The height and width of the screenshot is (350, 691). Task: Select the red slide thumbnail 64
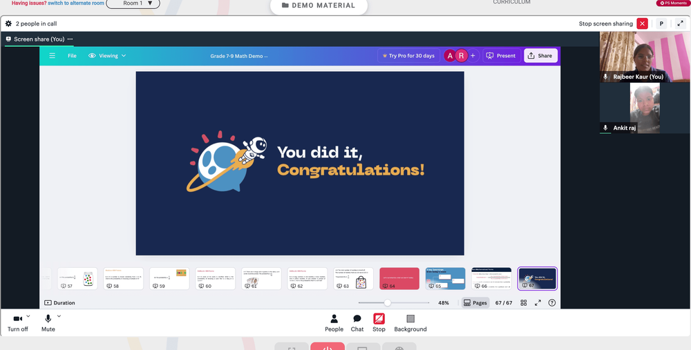(x=399, y=279)
